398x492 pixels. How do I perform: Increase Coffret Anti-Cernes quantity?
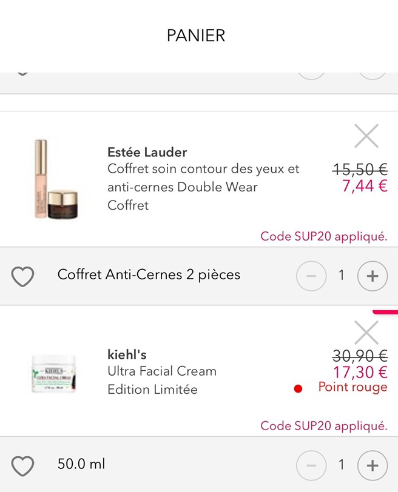(x=372, y=276)
